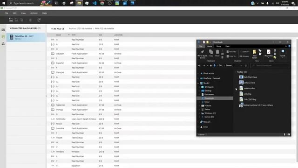Click Copy in the Explorer ribbon
298x168 pixels.
pyautogui.click(x=211, y=53)
